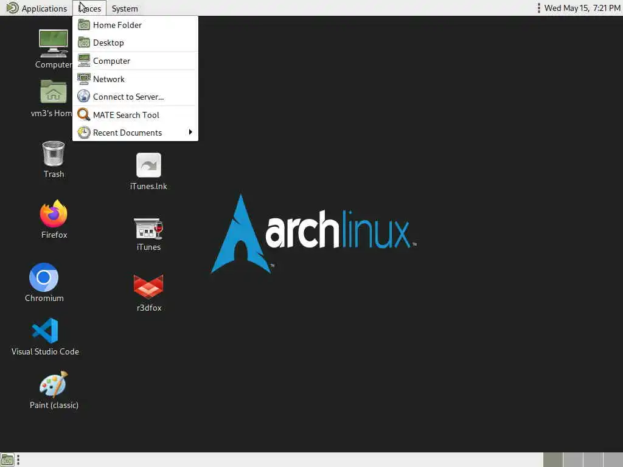Screen dimensions: 623x467
Task: Choose Network in Places menu
Action: [136, 79]
